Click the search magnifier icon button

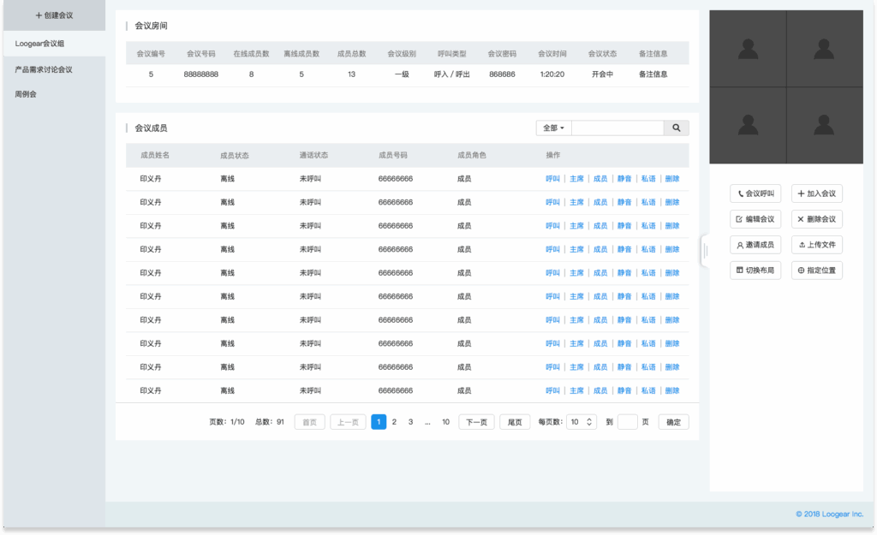click(x=676, y=128)
